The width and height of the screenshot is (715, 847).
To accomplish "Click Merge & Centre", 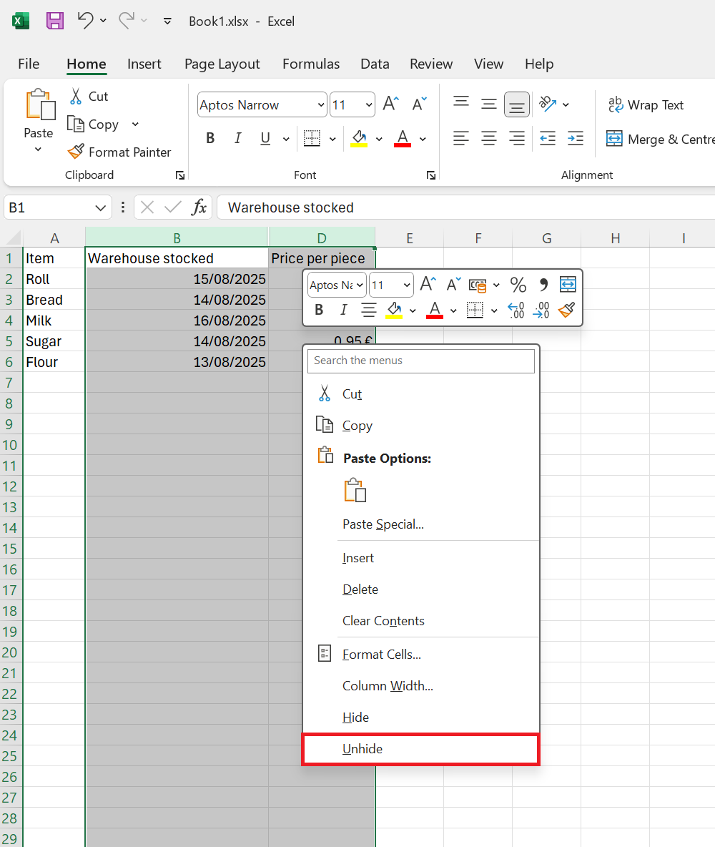I will pyautogui.click(x=661, y=139).
